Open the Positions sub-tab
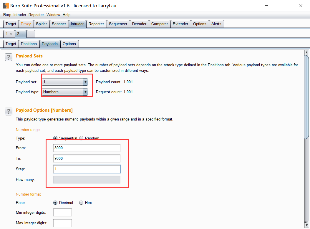 click(29, 44)
